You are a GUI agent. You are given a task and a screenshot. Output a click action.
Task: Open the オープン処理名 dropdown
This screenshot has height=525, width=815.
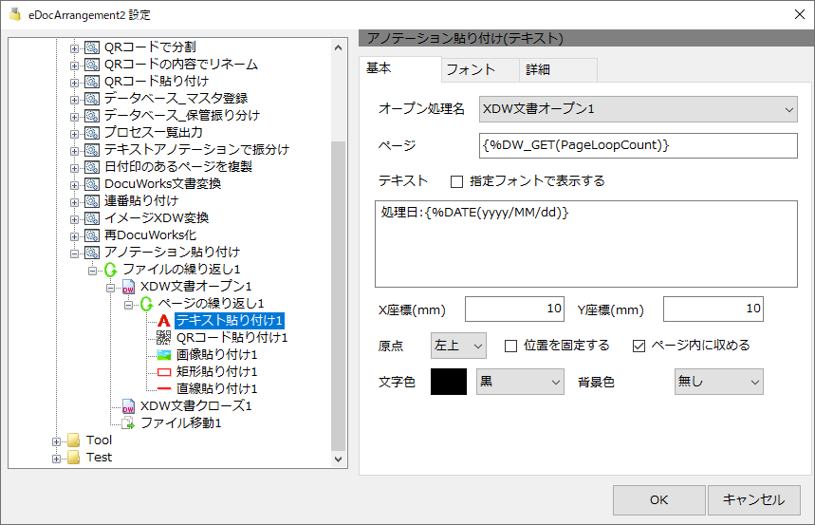639,109
